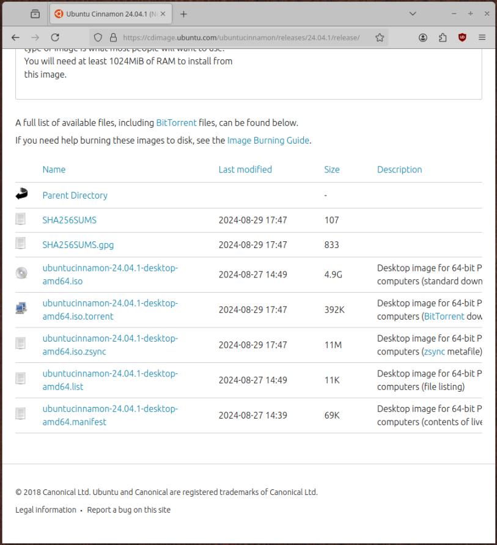Select the 4.9G size value

point(333,274)
